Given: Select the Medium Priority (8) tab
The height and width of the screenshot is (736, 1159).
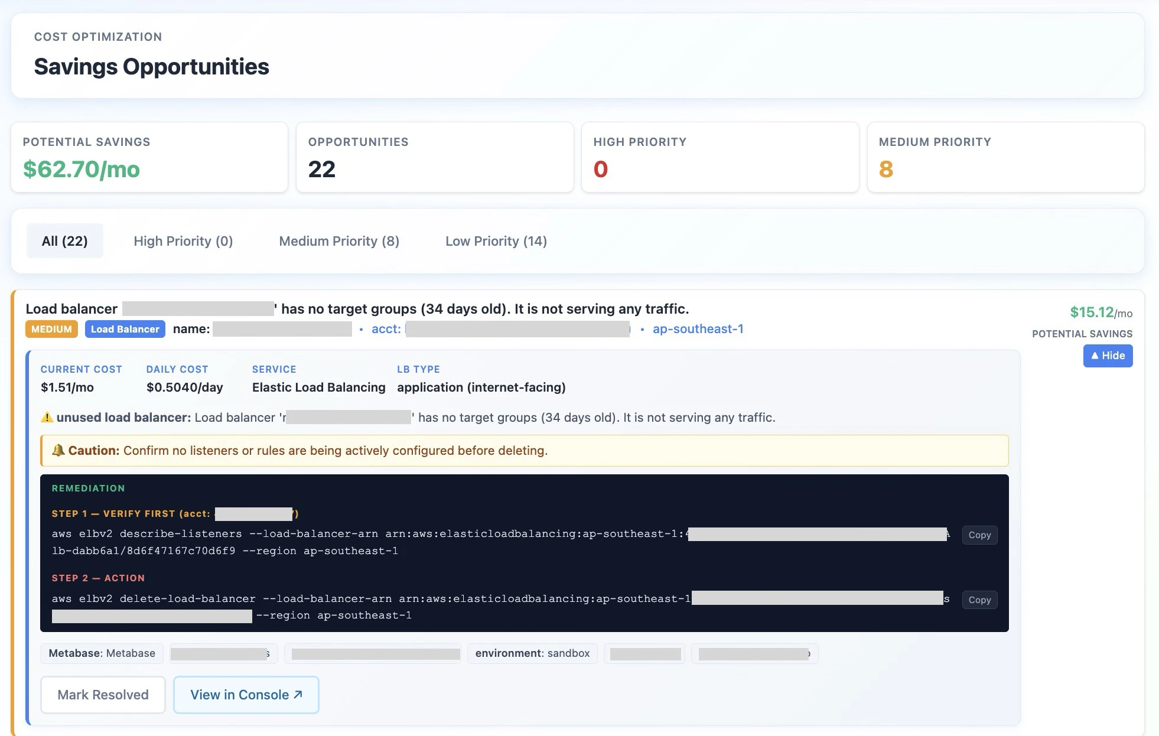Looking at the screenshot, I should (x=339, y=241).
